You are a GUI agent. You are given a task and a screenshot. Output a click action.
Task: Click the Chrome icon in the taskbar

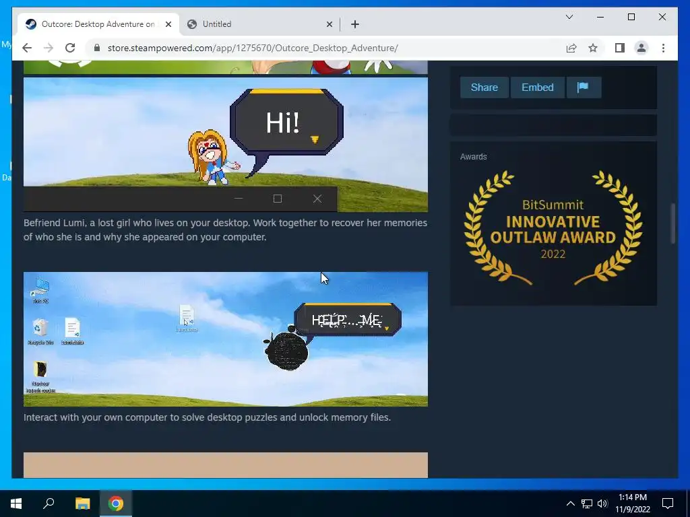click(x=116, y=504)
